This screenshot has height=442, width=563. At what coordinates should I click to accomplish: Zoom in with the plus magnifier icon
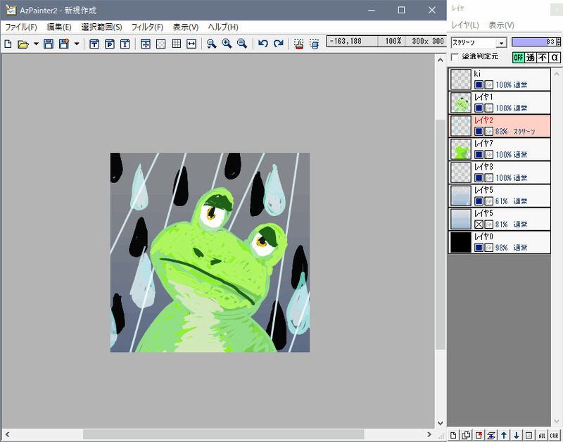tap(227, 44)
